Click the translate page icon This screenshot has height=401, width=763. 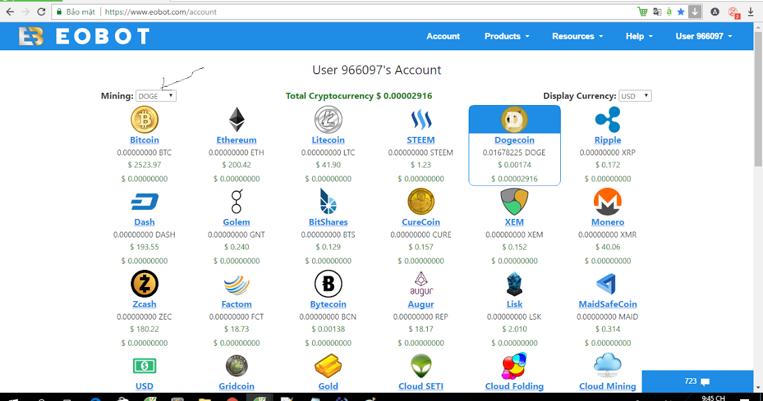tap(657, 11)
